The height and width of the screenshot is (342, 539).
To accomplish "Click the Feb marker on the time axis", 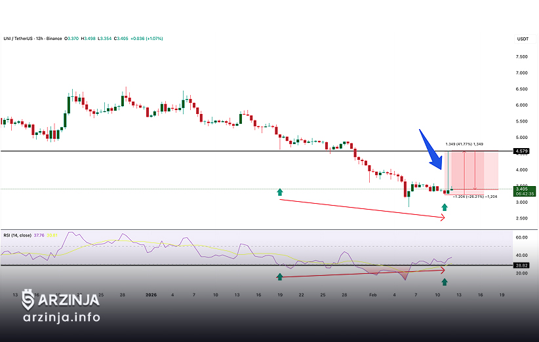I will pos(372,295).
